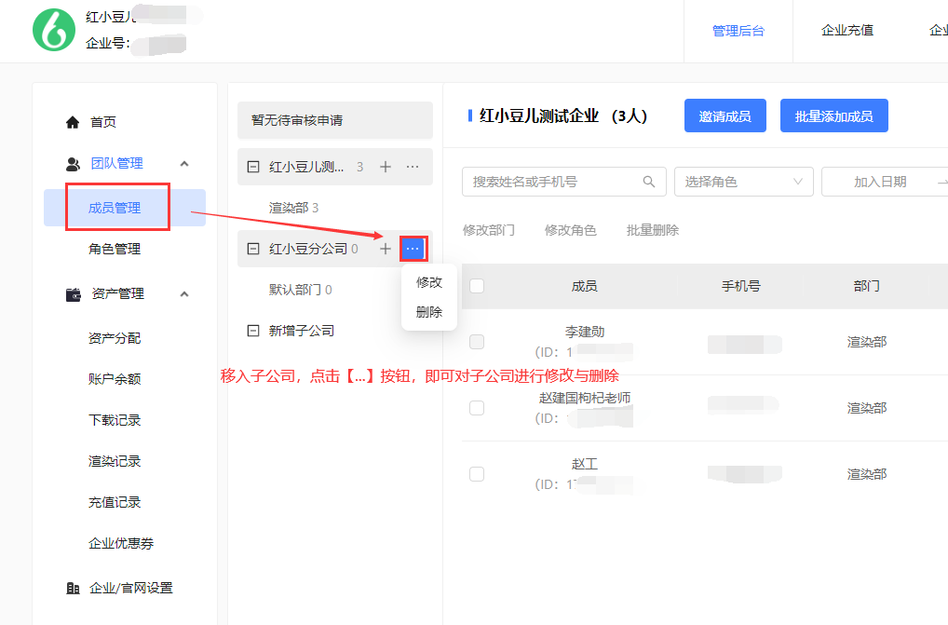The height and width of the screenshot is (625, 948).
Task: Check the checkbox for 赵工
Action: (x=477, y=474)
